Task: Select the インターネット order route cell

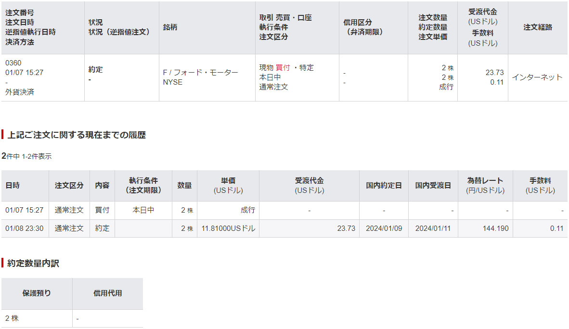Action: tap(537, 77)
